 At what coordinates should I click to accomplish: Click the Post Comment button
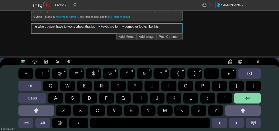169,37
